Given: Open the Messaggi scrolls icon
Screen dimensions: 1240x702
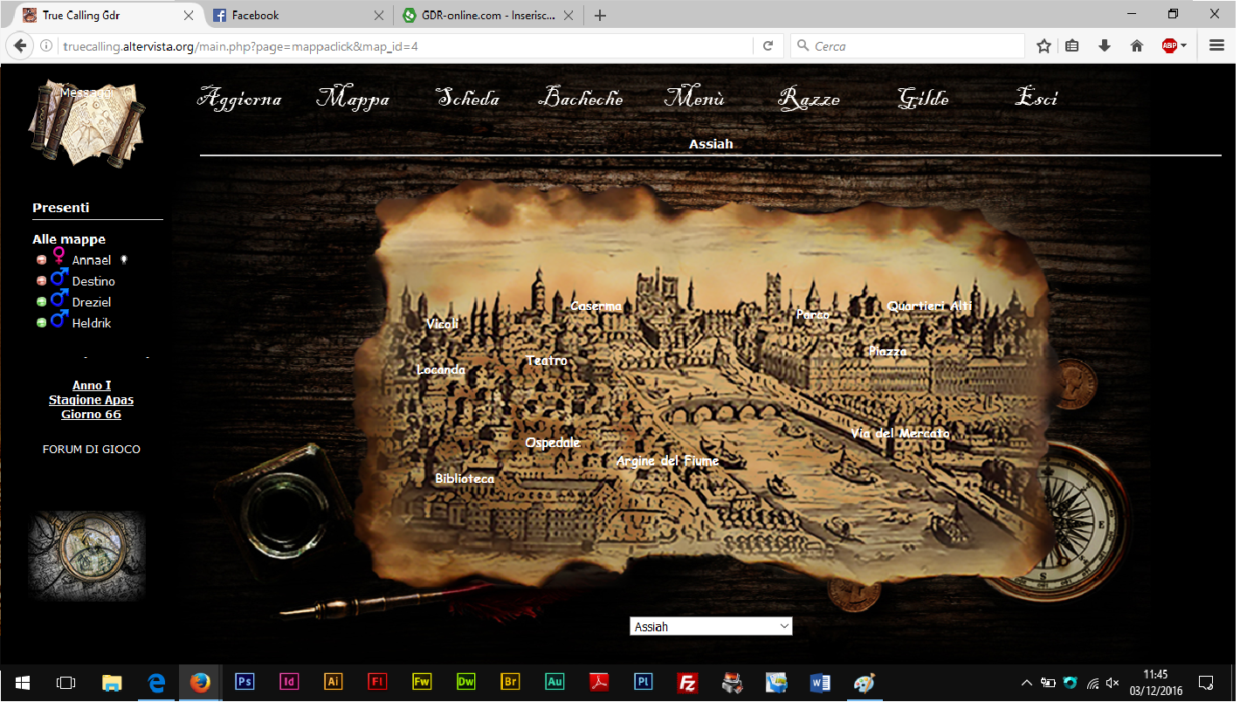Looking at the screenshot, I should (x=86, y=122).
